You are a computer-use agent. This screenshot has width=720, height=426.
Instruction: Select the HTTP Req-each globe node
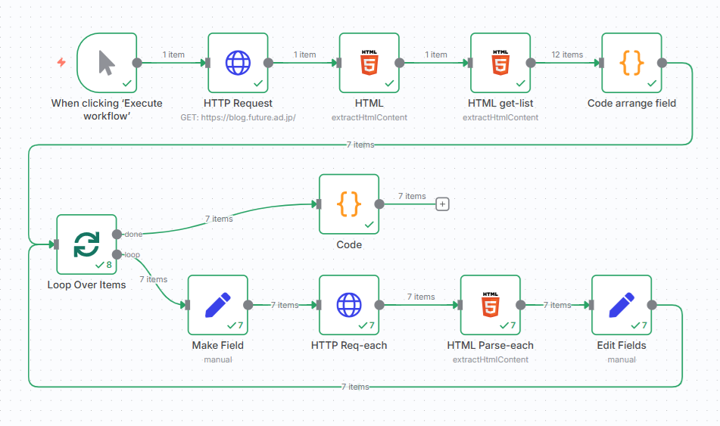click(x=349, y=305)
